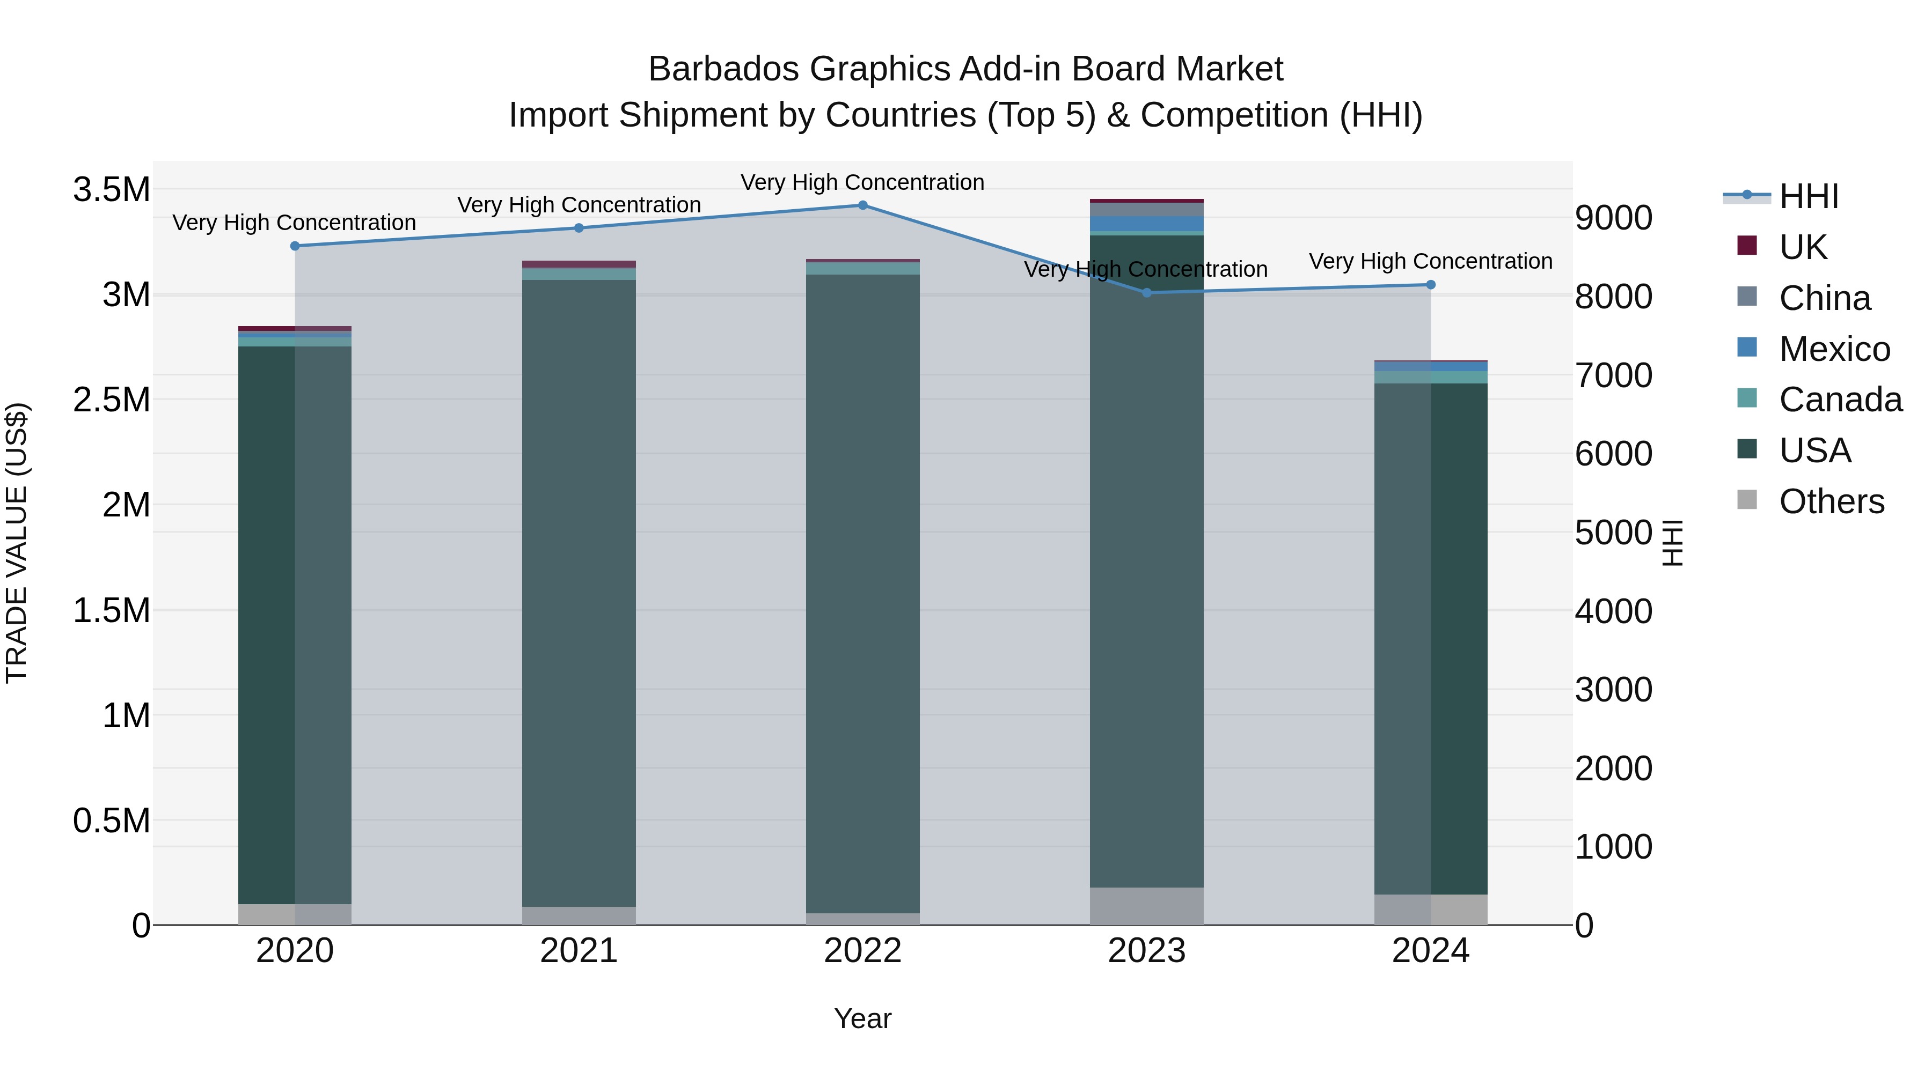Click the TRADE VALUE (US$) axis title

[17, 543]
